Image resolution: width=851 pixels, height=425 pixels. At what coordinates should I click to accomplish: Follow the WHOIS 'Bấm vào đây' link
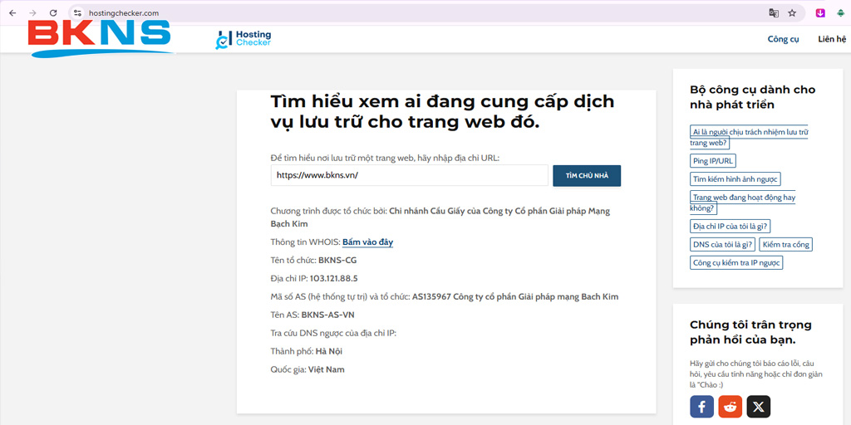coord(367,242)
